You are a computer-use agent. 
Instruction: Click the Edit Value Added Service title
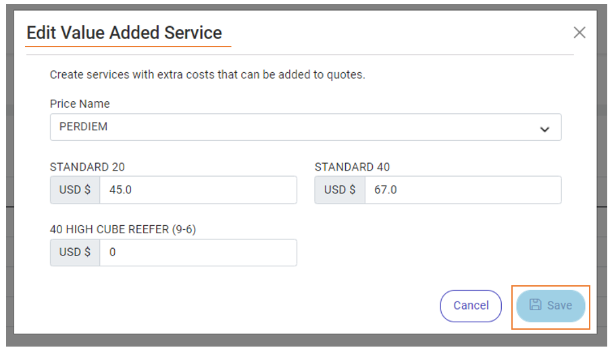pyautogui.click(x=124, y=33)
